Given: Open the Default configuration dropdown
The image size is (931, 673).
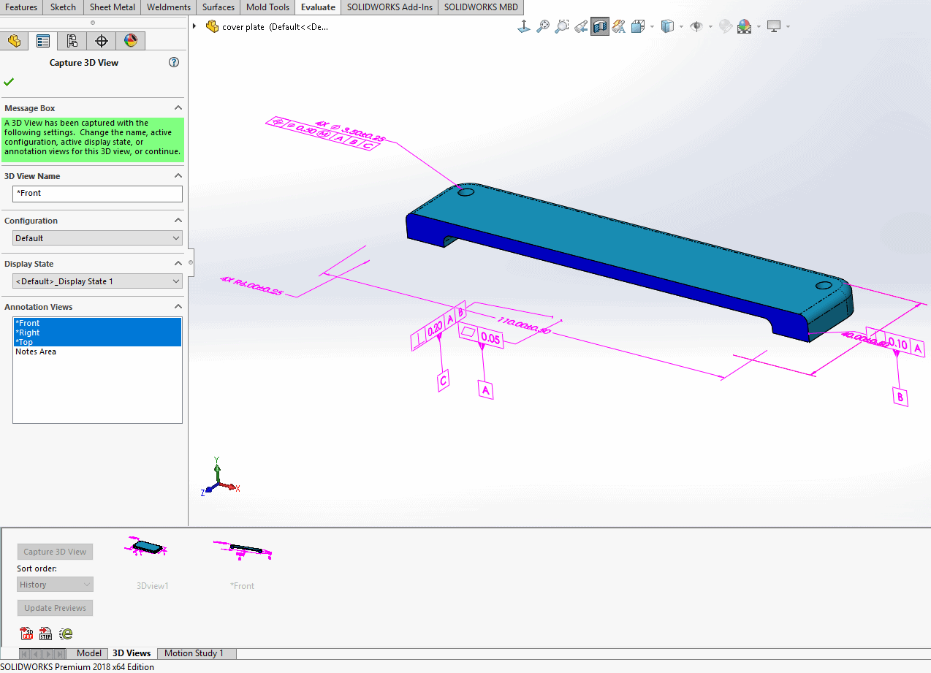Looking at the screenshot, I should (97, 238).
